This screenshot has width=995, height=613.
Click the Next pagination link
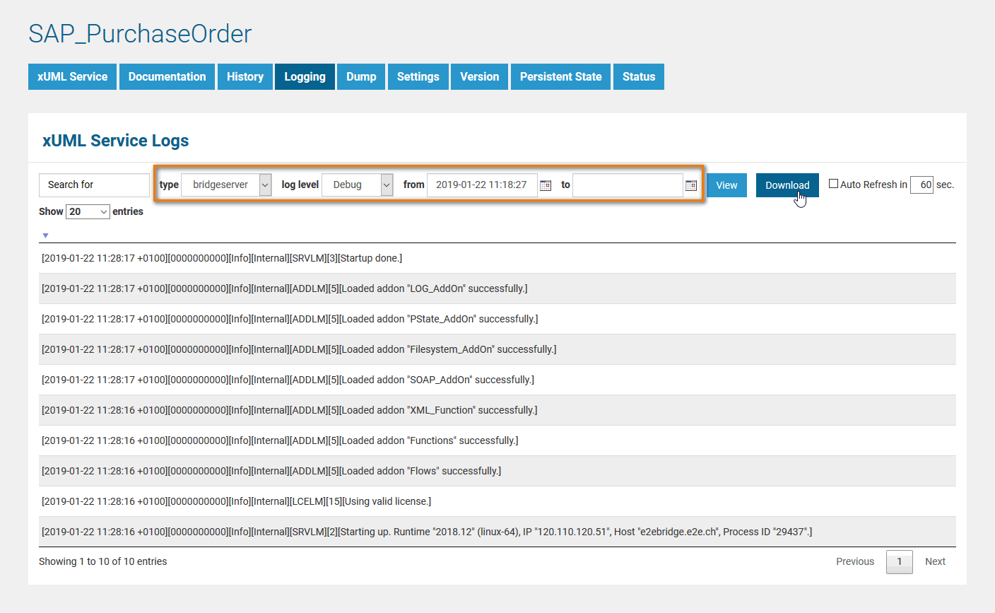[935, 561]
